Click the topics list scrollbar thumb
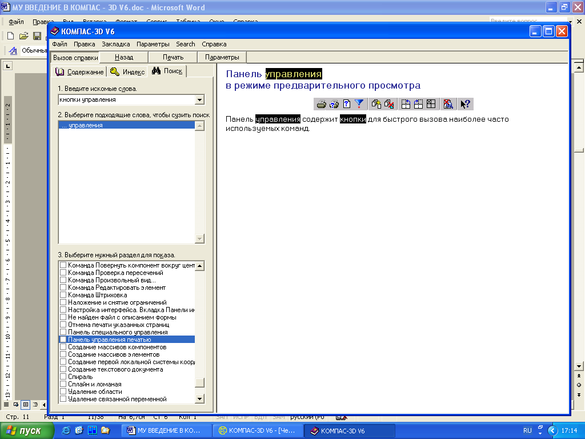The width and height of the screenshot is (585, 439). point(199,383)
